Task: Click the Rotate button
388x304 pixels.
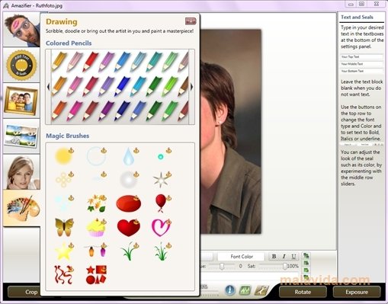Action: point(303,292)
